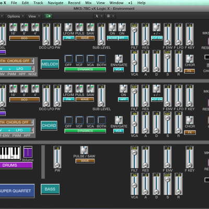Open the Edit menu
Viewport: 209px width, 209px height.
[25, 3]
